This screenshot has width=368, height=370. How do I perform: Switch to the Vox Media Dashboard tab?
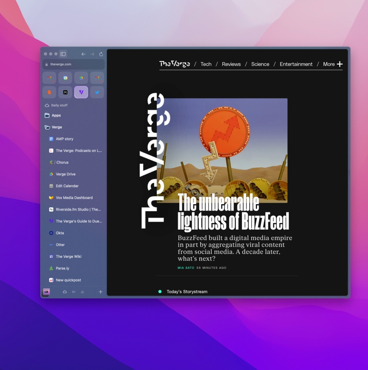tap(74, 198)
